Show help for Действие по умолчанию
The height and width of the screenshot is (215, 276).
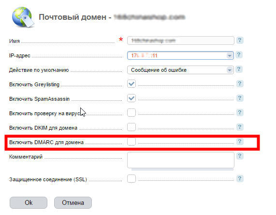(x=239, y=69)
